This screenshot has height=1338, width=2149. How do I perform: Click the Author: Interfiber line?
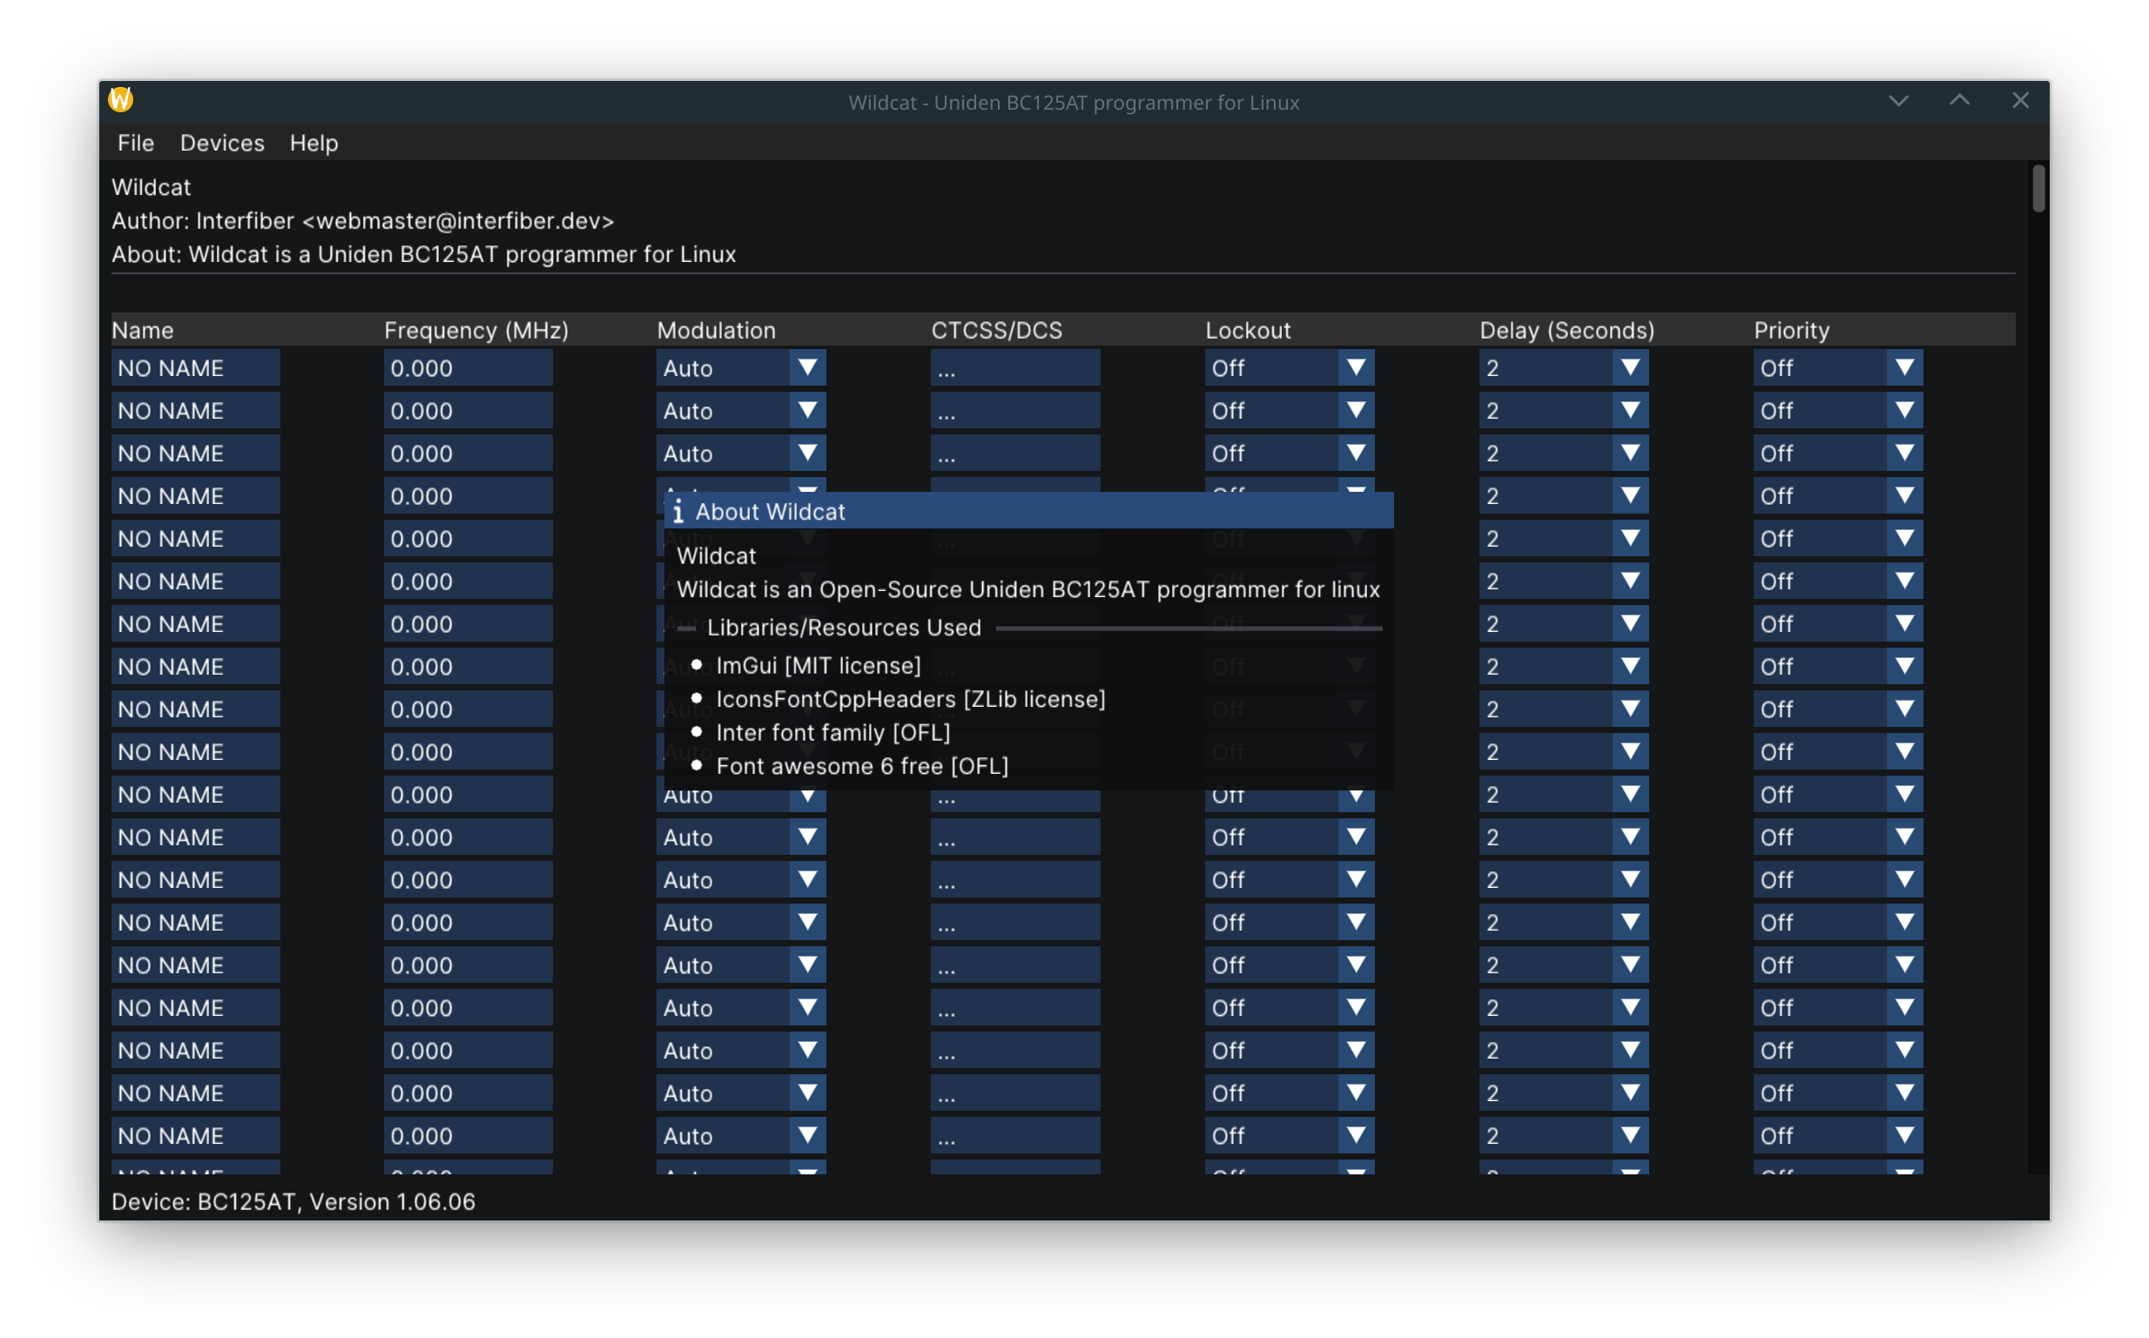[363, 220]
